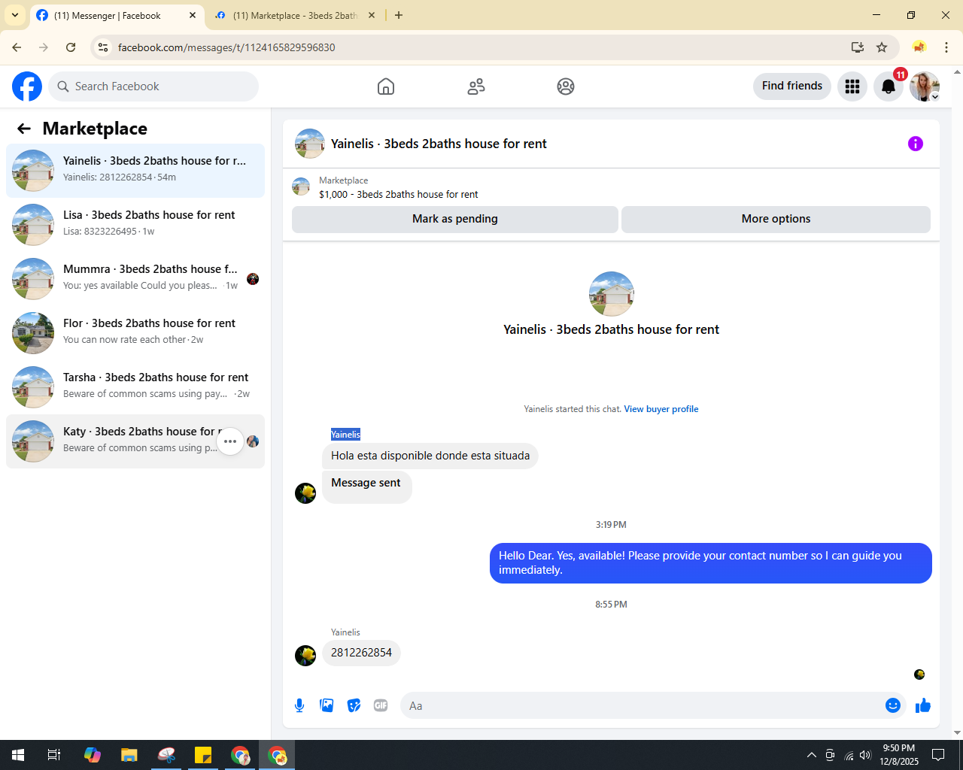
Task: Click the 'Message sent' bubble
Action: pos(366,487)
